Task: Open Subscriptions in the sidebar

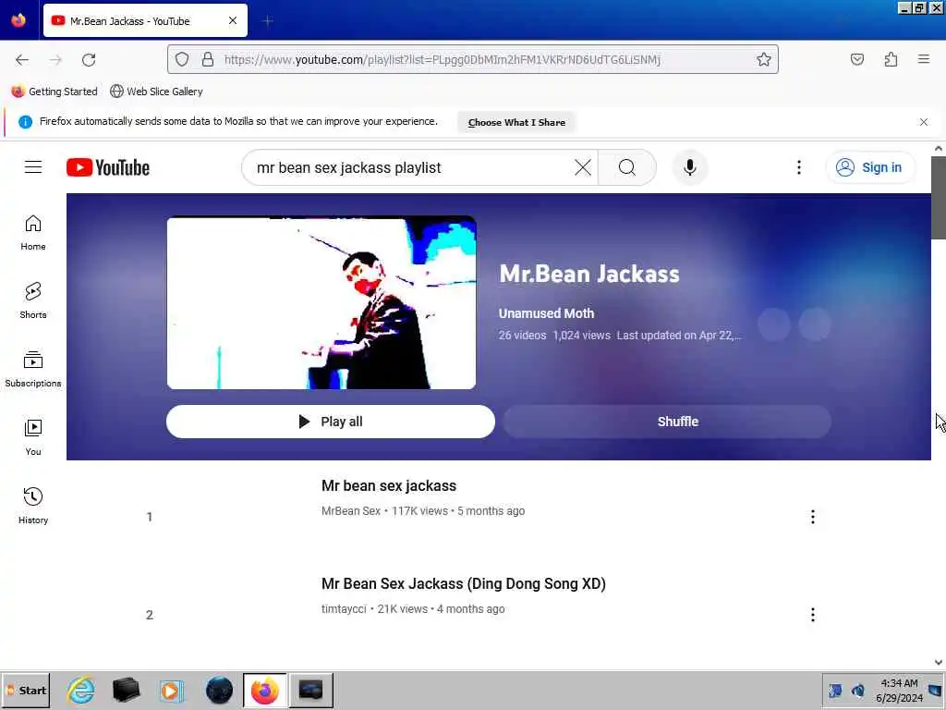Action: [33, 369]
